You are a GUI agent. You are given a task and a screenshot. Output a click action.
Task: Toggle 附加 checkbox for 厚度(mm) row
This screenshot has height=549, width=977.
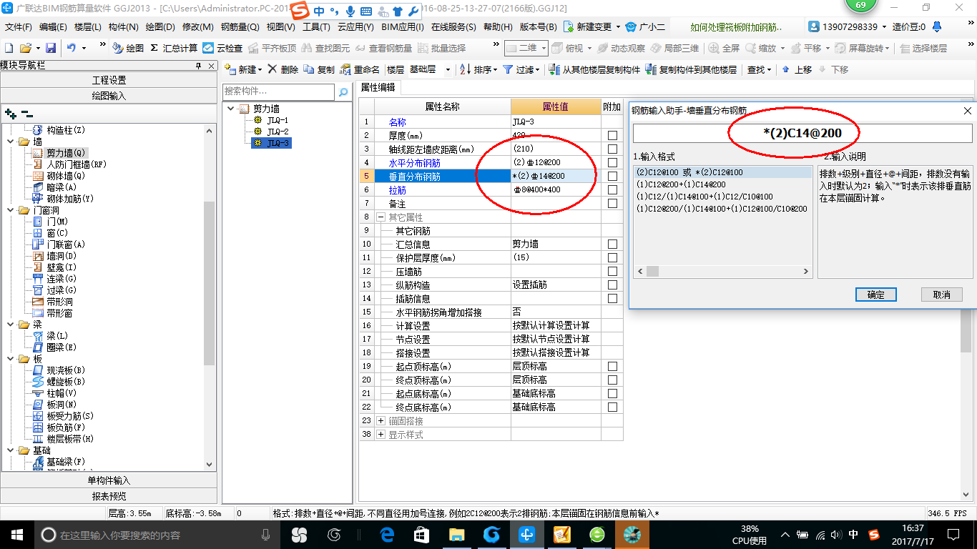(612, 136)
